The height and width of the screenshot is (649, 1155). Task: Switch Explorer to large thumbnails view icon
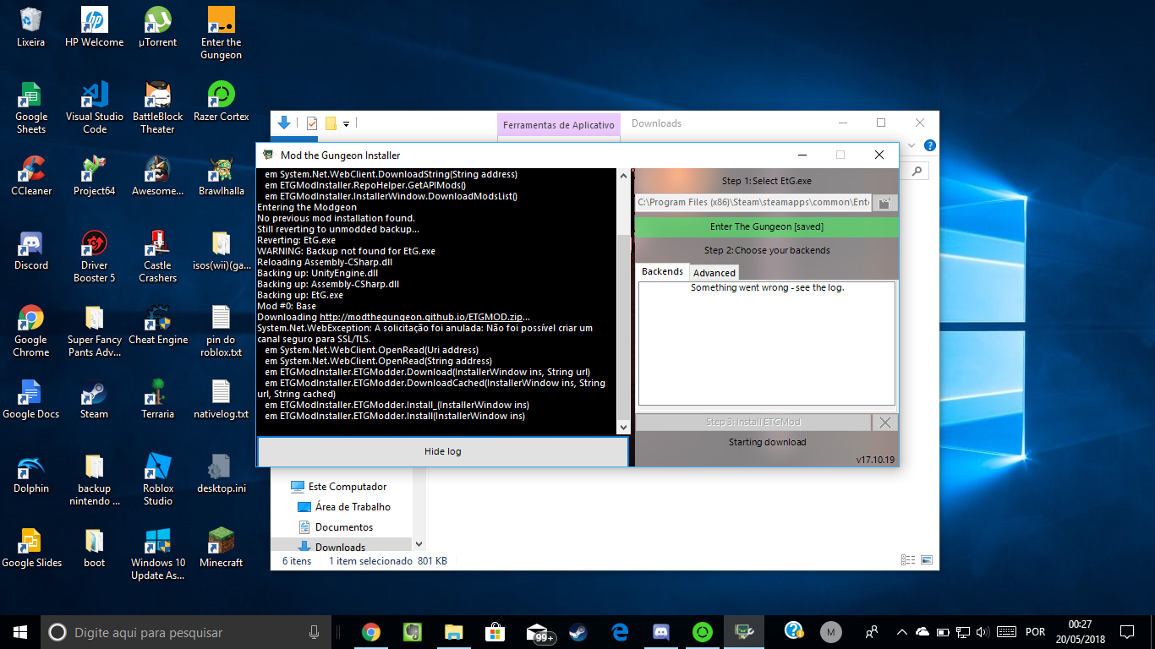point(927,560)
